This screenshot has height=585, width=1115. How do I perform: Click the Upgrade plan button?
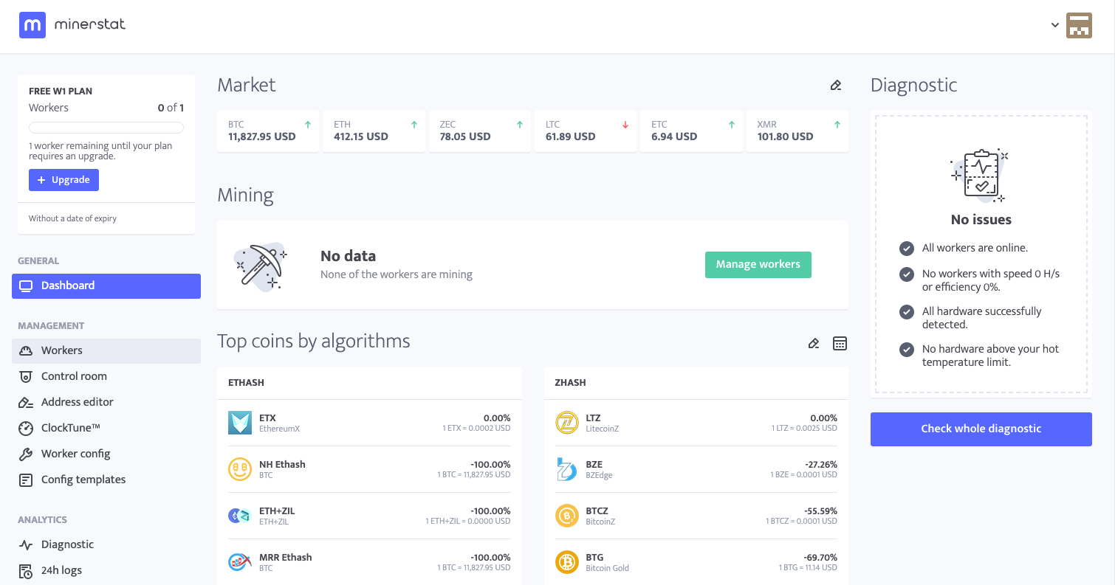coord(64,180)
